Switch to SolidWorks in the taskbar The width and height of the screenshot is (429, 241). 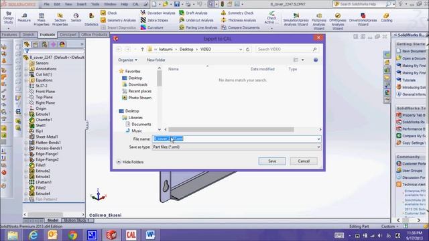coord(111,235)
